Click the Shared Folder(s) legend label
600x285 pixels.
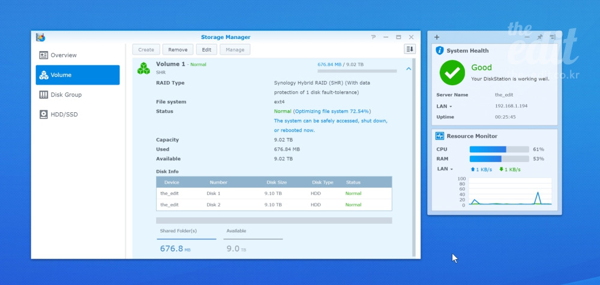[x=178, y=230]
